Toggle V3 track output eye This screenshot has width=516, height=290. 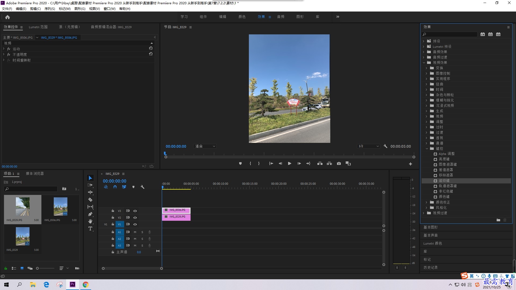(135, 211)
